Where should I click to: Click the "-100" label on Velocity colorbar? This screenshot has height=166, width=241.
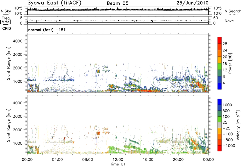[x=227, y=134]
